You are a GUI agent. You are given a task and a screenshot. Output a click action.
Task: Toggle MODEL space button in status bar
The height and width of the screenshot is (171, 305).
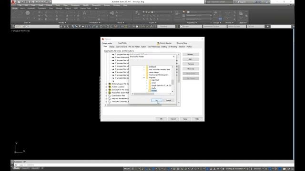click(127, 169)
